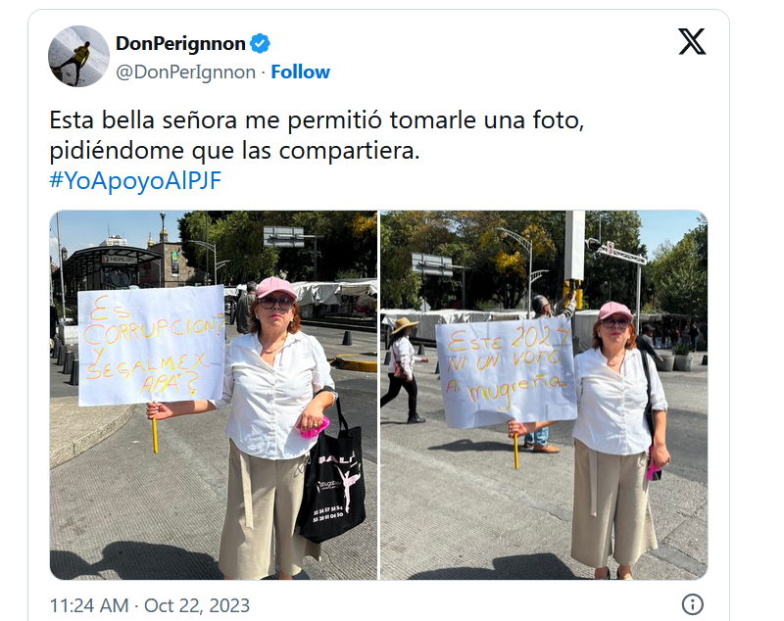Click the 11:24 AM time text

tap(89, 605)
